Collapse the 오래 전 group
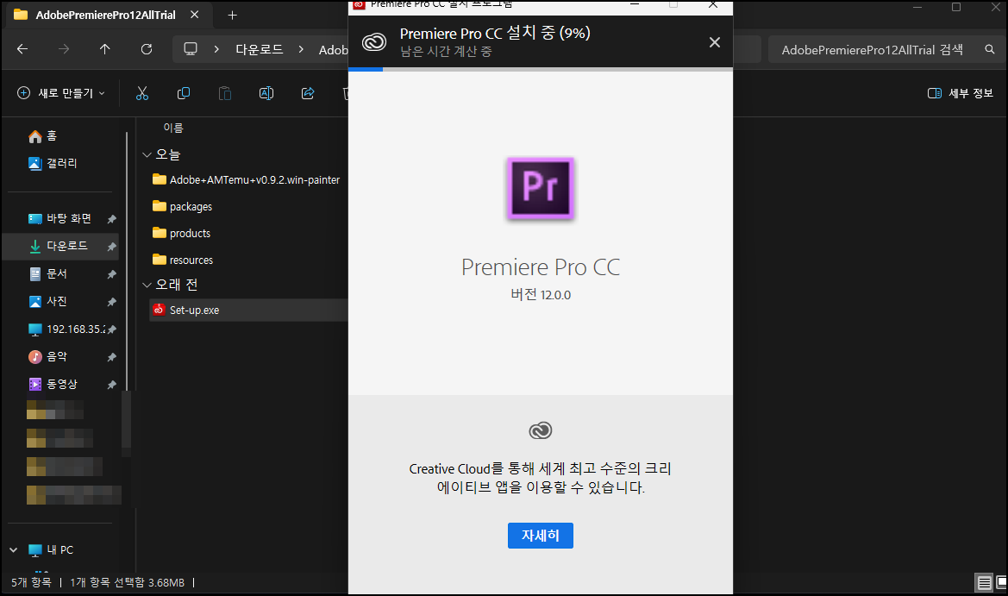The height and width of the screenshot is (596, 1008). [x=147, y=285]
